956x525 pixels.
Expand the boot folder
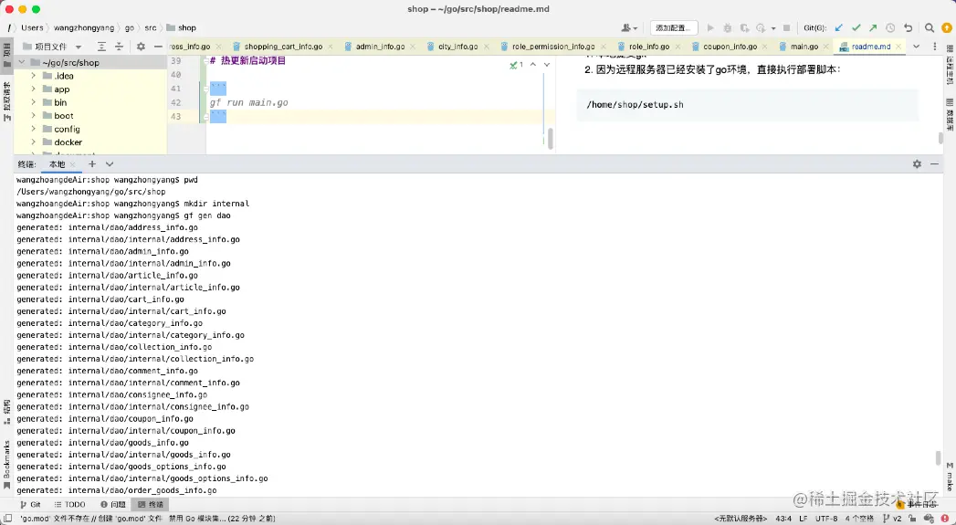34,116
